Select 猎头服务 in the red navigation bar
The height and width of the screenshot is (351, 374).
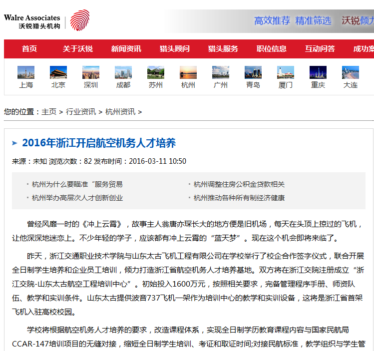[x=223, y=49]
